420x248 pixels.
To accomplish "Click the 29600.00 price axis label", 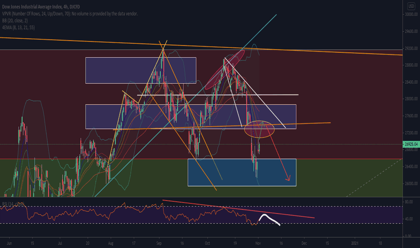I will click(x=411, y=32).
